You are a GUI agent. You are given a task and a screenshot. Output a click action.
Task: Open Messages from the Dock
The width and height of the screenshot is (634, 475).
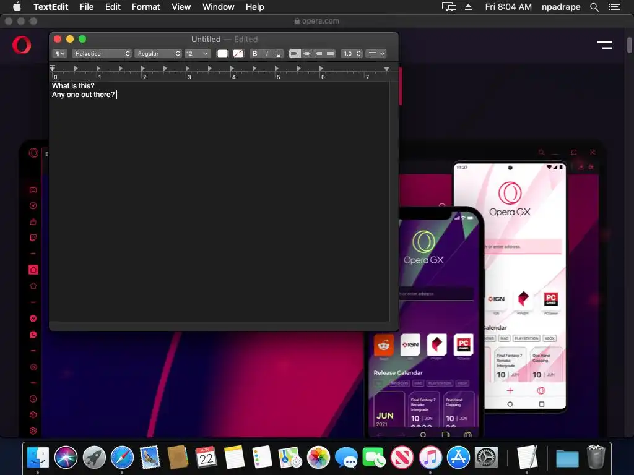[346, 457]
